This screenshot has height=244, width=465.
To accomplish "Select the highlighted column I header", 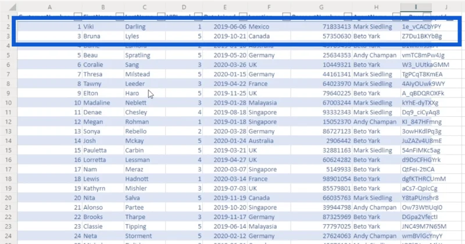I will click(416, 7).
